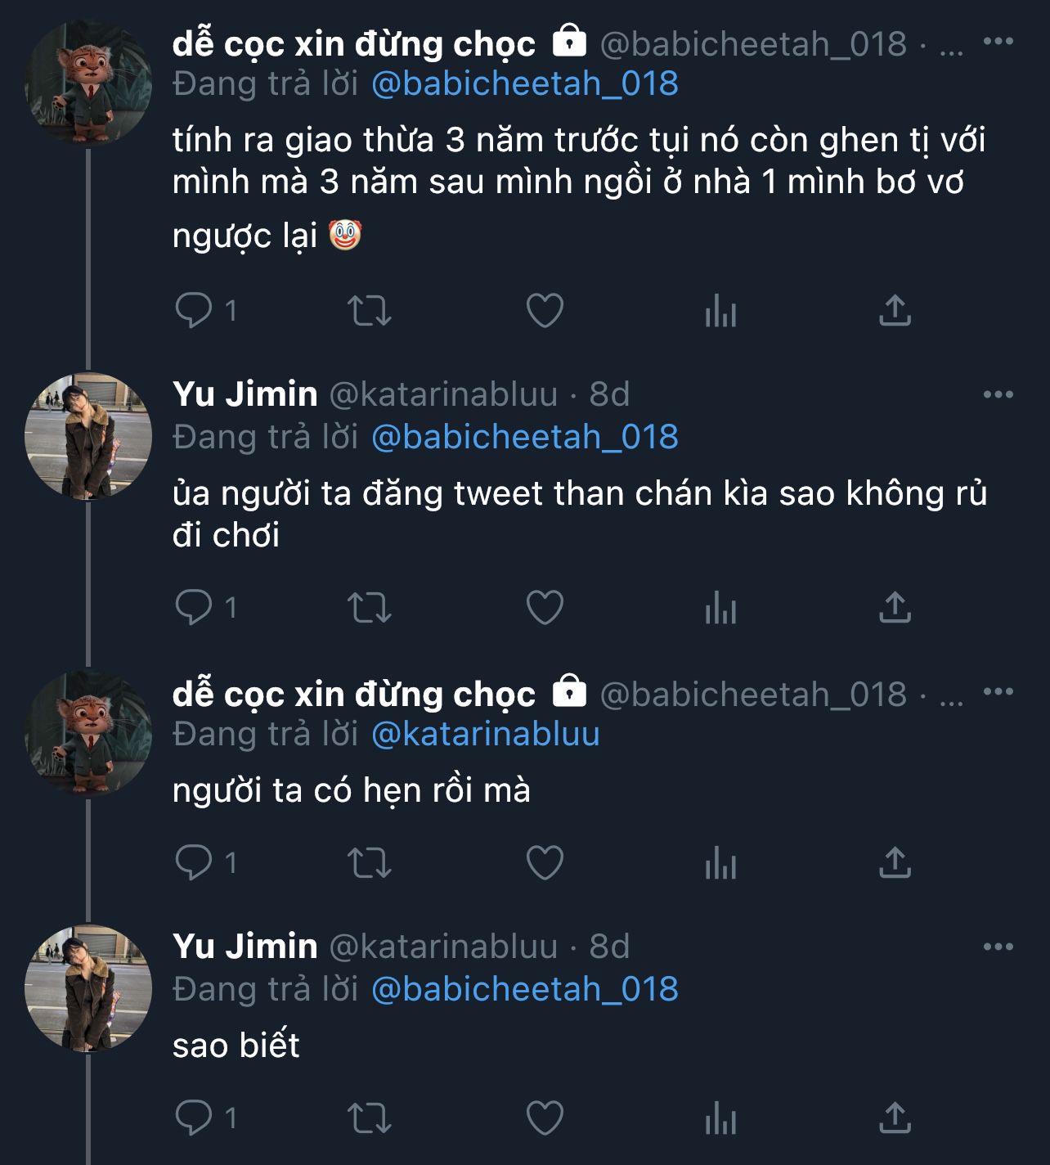View analytics of 'sao biết' tweet

[x=720, y=1118]
